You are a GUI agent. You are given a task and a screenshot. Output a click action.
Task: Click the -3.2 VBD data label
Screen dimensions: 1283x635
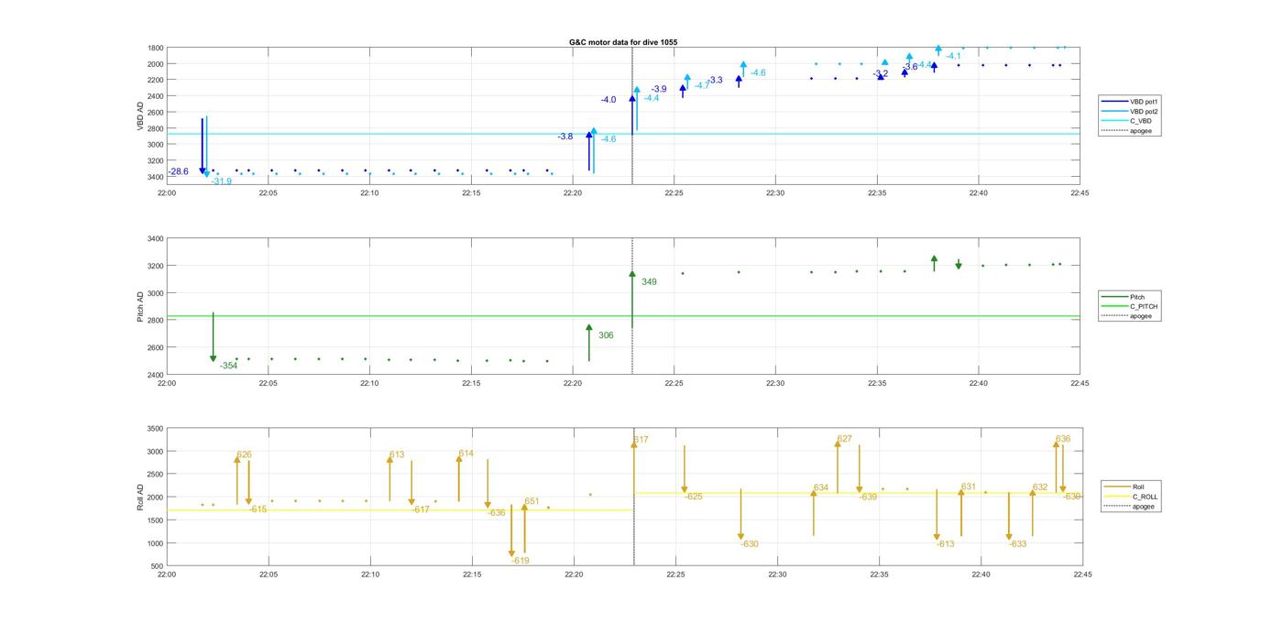[880, 73]
